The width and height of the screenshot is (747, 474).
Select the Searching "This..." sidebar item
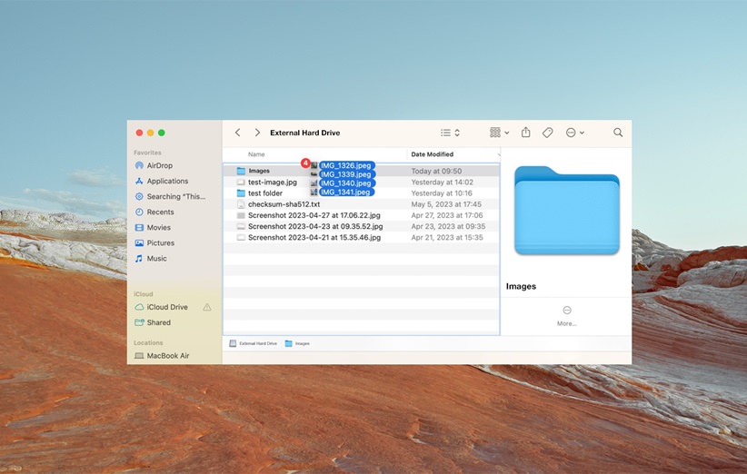click(x=174, y=196)
